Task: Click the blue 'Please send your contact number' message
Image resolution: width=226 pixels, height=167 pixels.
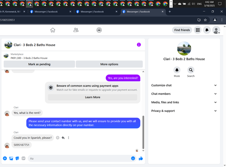Action: point(83,123)
